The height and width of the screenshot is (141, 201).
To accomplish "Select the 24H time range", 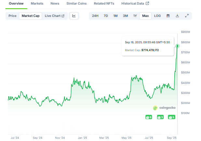I will pos(95,16).
